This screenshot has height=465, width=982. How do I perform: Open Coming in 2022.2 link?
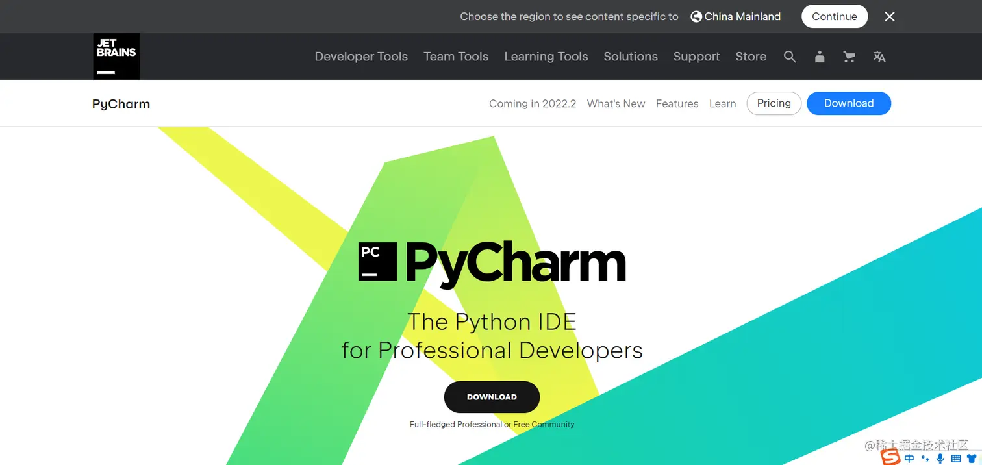pos(533,104)
